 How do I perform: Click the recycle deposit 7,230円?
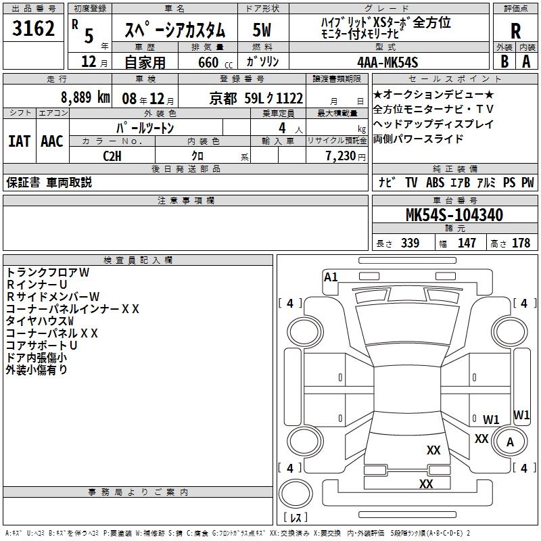click(345, 155)
